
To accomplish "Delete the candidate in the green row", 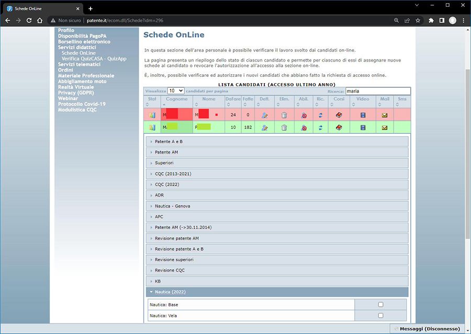I will [x=284, y=128].
